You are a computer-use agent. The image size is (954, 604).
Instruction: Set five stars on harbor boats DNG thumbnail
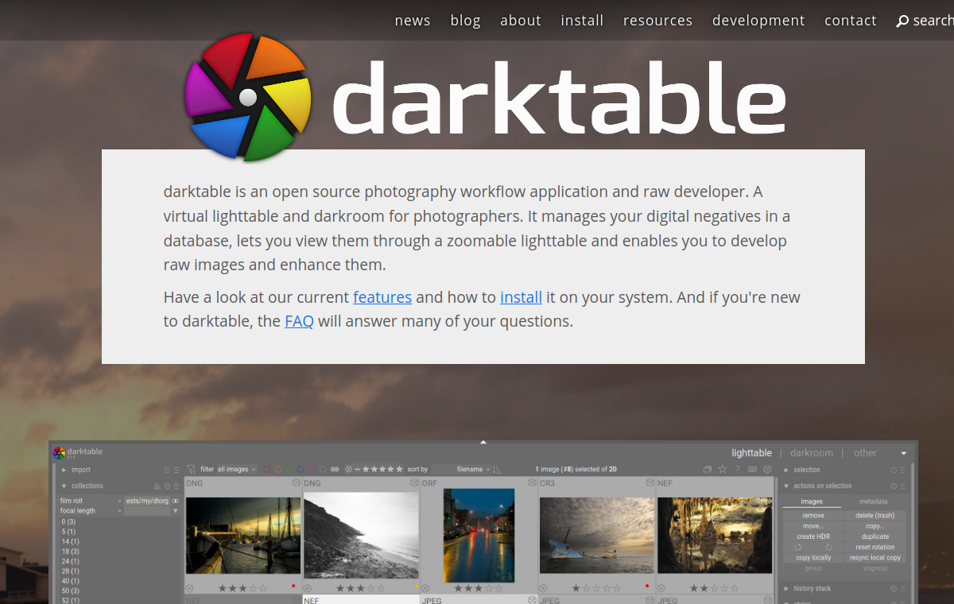tap(263, 588)
